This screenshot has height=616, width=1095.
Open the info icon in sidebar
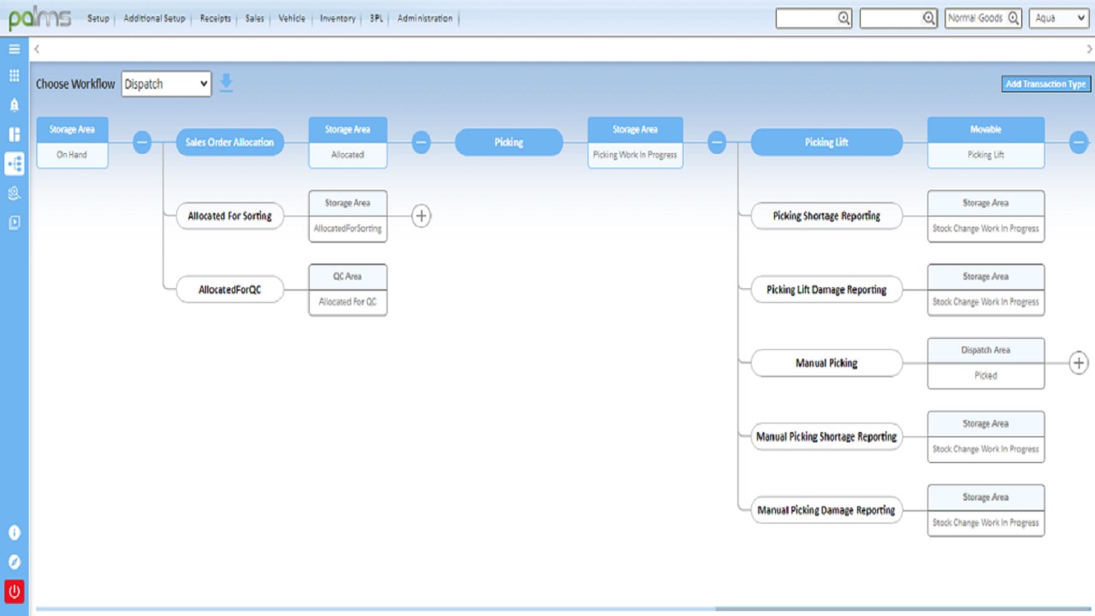click(14, 532)
